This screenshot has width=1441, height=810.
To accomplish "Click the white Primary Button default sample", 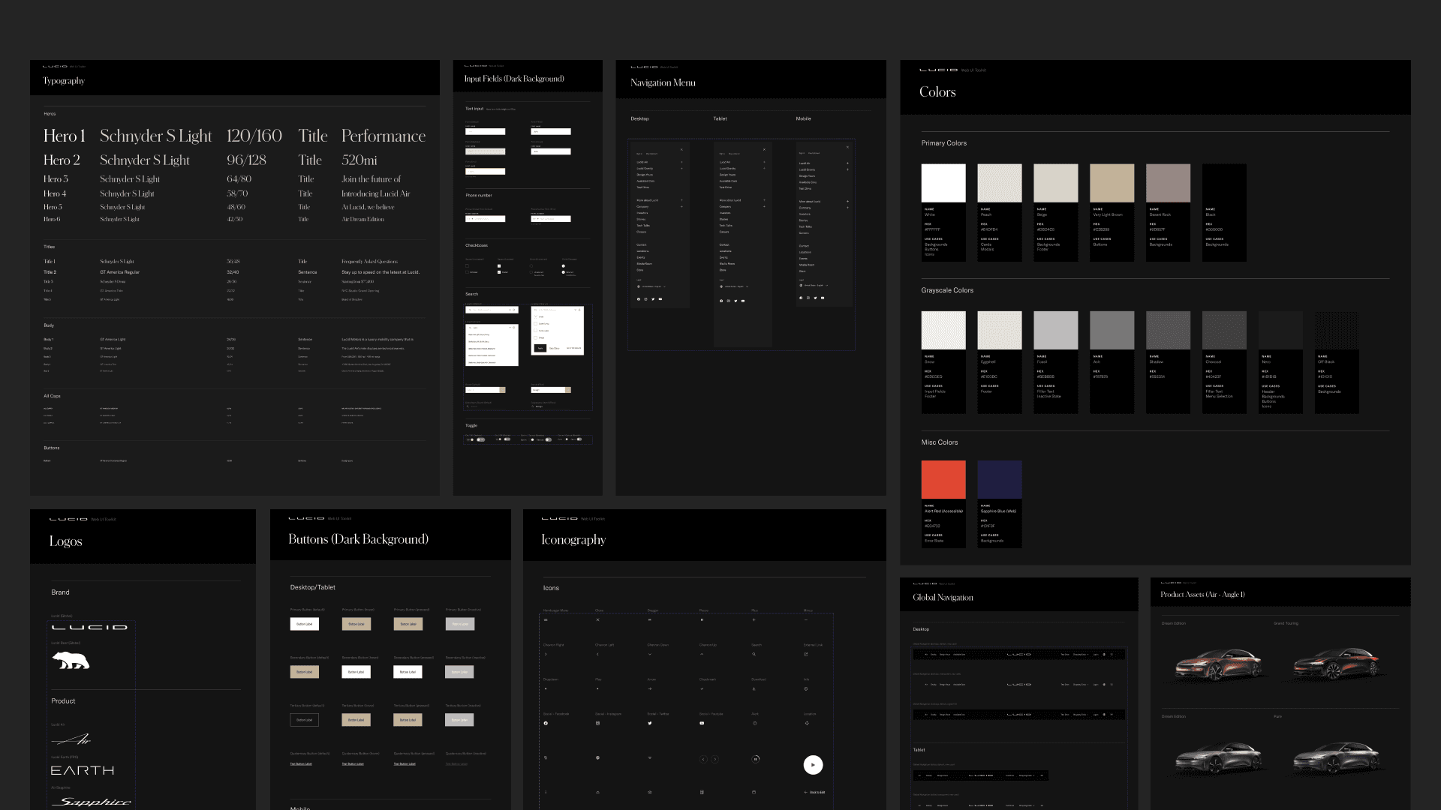I will (x=304, y=624).
